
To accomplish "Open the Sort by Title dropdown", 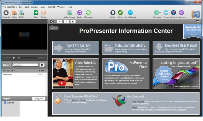I will pyautogui.click(x=9, y=71).
